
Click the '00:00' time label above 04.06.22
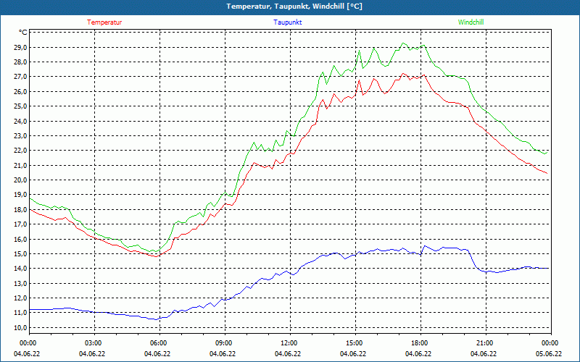(28, 343)
